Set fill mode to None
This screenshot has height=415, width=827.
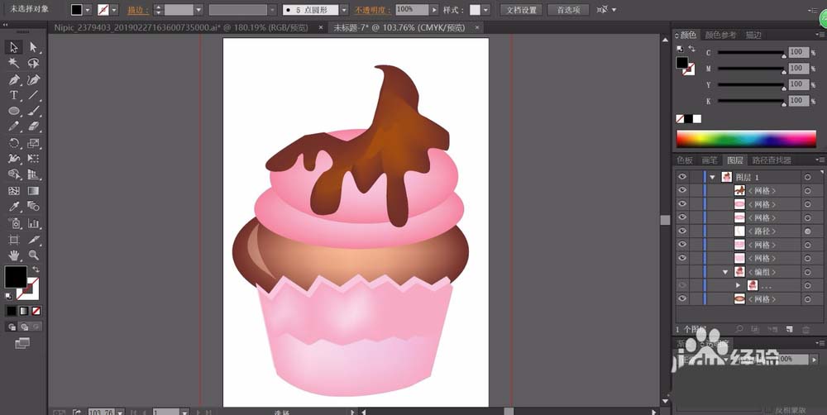click(36, 311)
